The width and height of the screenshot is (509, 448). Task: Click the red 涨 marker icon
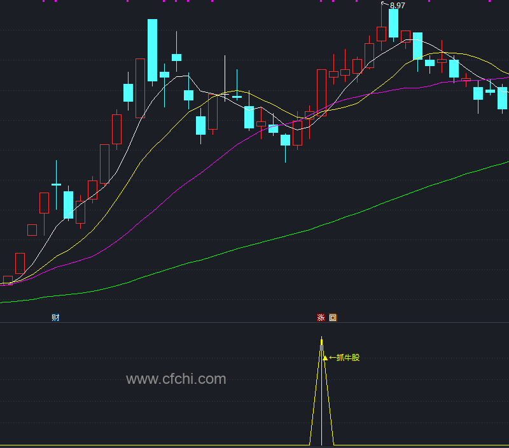321,317
